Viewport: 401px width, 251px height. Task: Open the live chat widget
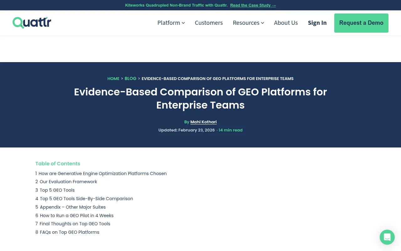coord(387,237)
